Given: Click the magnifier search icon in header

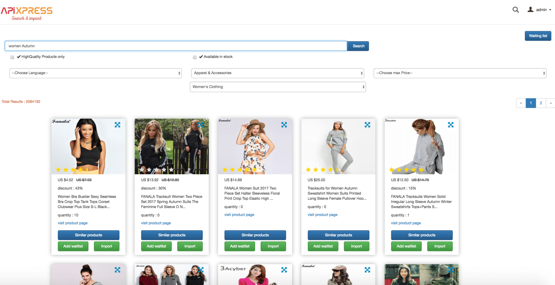Looking at the screenshot, I should (516, 10).
